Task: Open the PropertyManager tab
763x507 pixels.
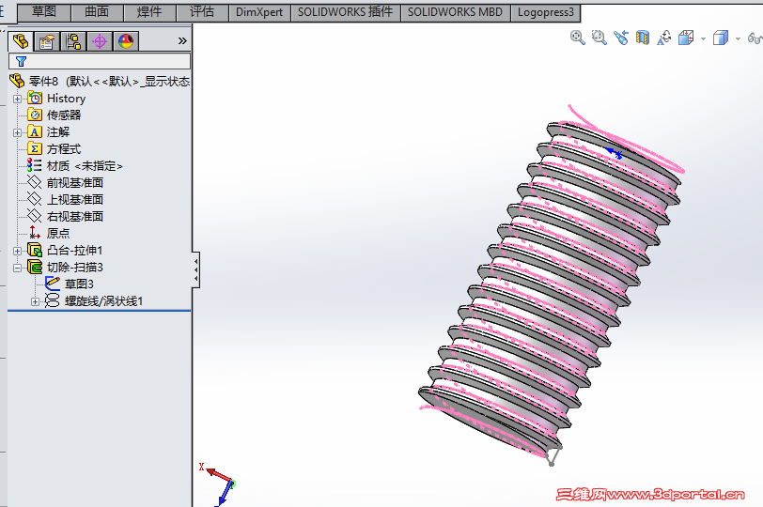Action: coord(47,41)
